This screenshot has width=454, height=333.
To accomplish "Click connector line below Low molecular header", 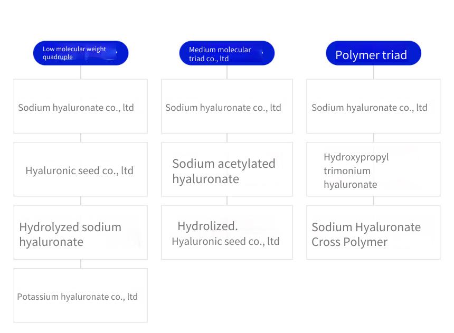I will pos(81,72).
